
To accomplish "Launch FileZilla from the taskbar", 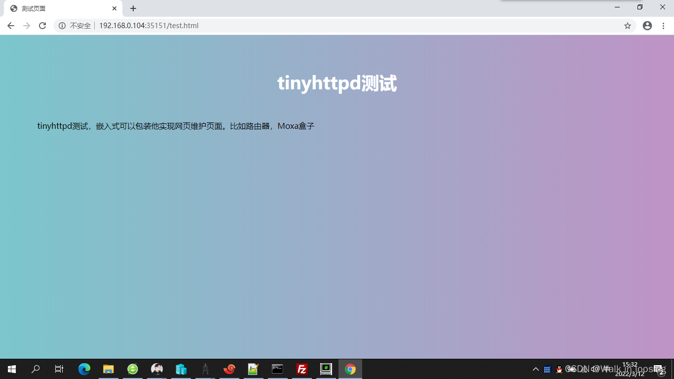I will click(x=302, y=369).
